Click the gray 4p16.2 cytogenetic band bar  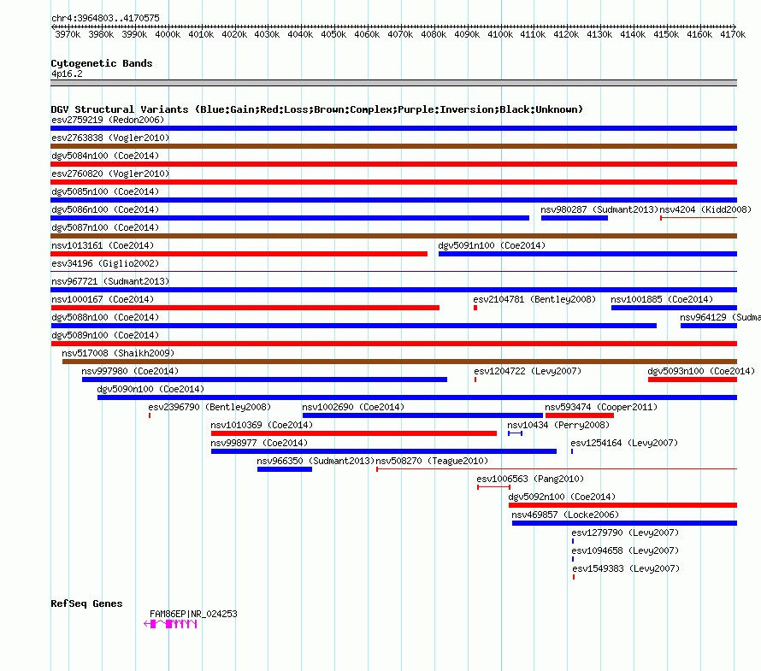393,83
